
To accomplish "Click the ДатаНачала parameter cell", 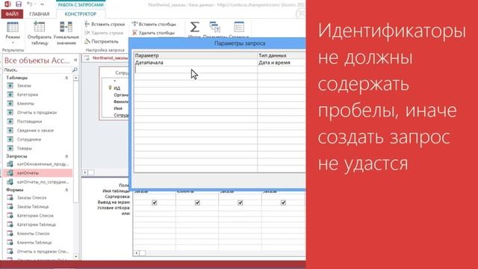I will click(x=196, y=63).
